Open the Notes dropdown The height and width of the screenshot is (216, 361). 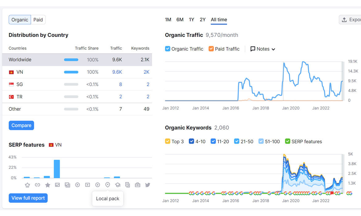coord(263,49)
